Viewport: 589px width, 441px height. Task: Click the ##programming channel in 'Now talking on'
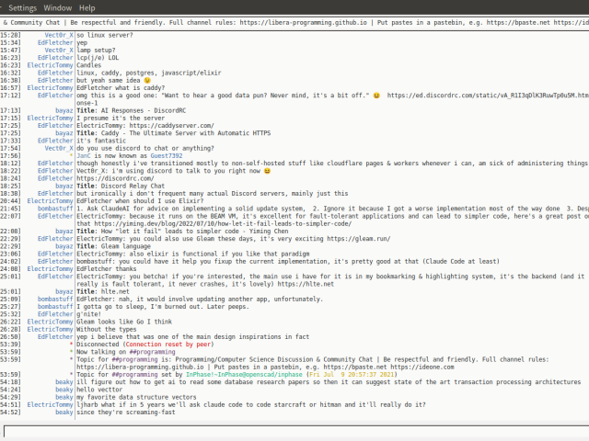tap(152, 352)
